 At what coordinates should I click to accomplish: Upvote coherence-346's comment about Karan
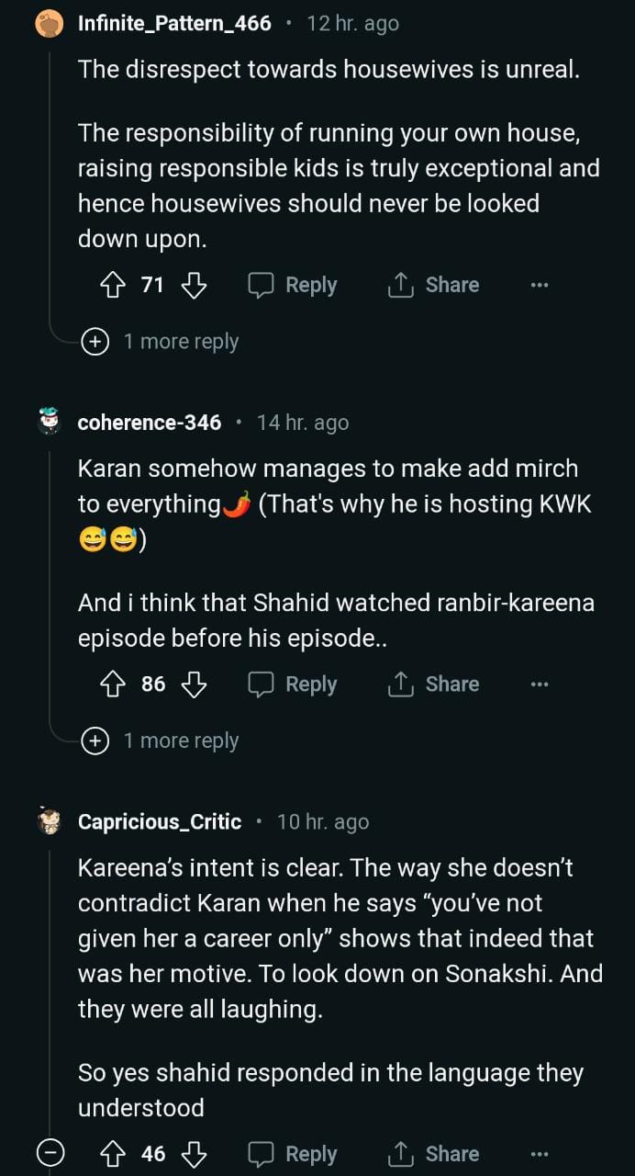click(113, 684)
